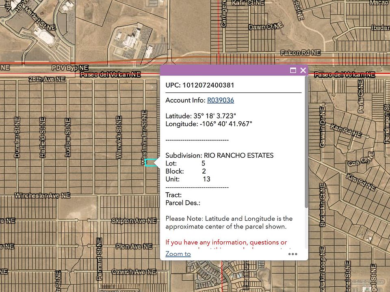Select the Unit value 13
Image resolution: width=390 pixels, height=292 pixels.
tap(206, 179)
